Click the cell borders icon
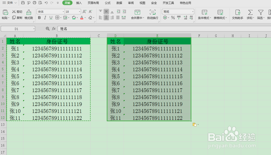The image size is (271, 155). [x=57, y=18]
